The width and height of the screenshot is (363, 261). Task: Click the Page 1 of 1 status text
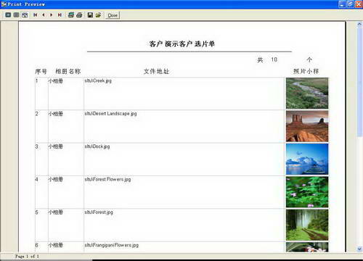[x=27, y=256]
